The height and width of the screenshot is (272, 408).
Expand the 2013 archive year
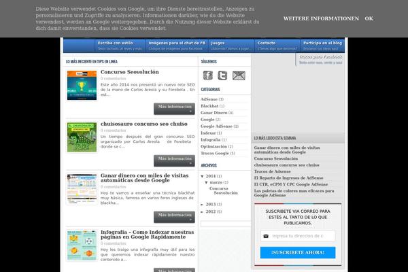[x=202, y=205]
